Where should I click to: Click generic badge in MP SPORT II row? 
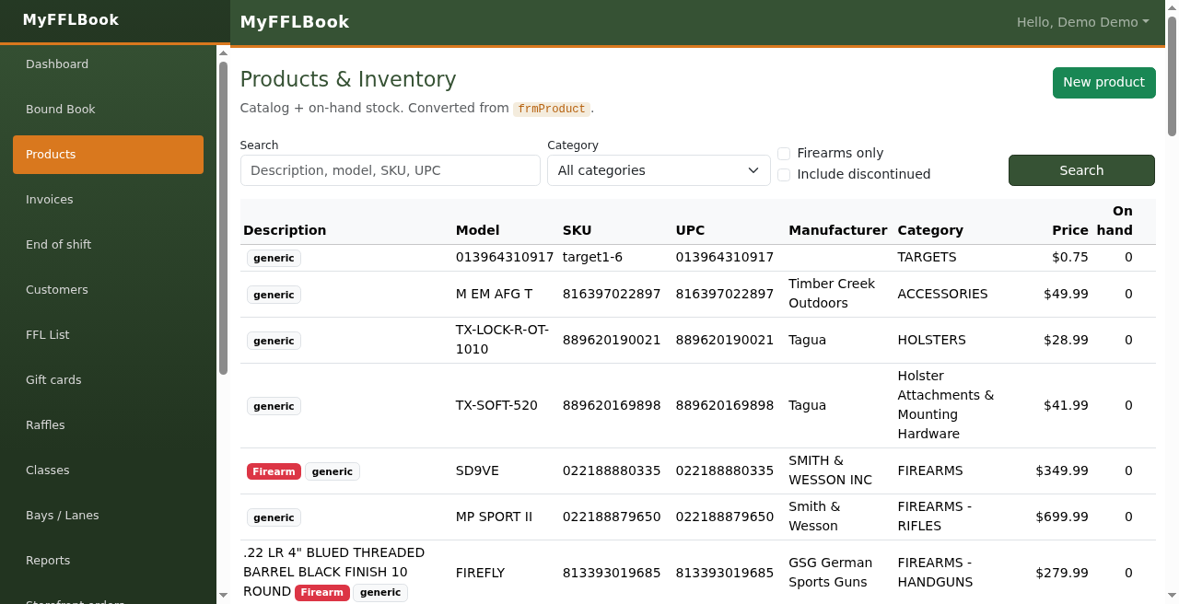pyautogui.click(x=274, y=518)
